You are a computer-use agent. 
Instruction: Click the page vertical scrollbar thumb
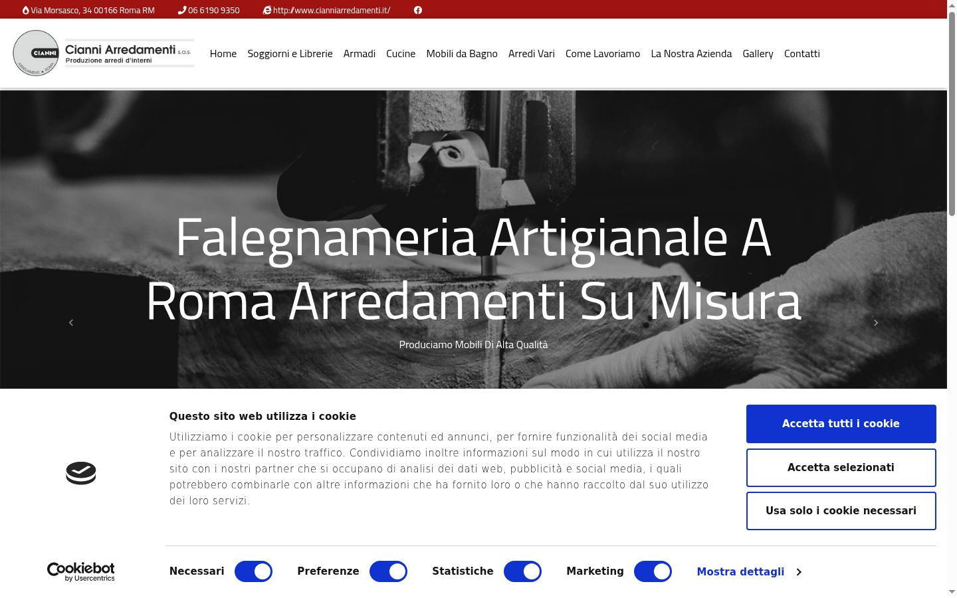952,113
